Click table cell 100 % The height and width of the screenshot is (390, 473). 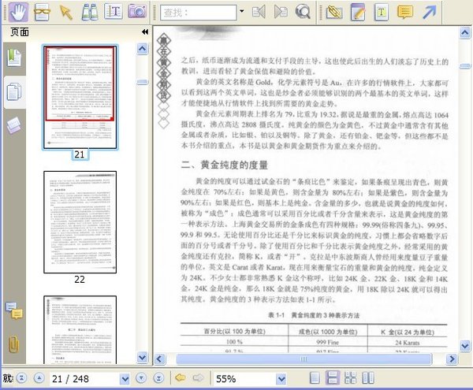[234, 342]
